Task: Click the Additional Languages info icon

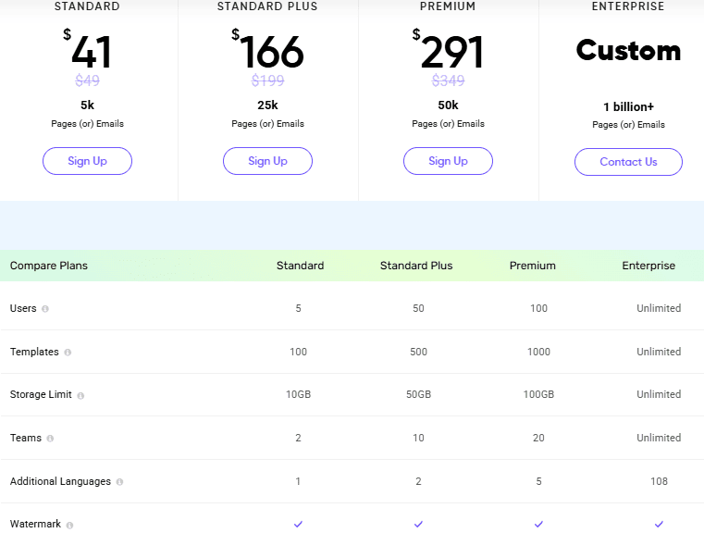Action: (x=119, y=482)
